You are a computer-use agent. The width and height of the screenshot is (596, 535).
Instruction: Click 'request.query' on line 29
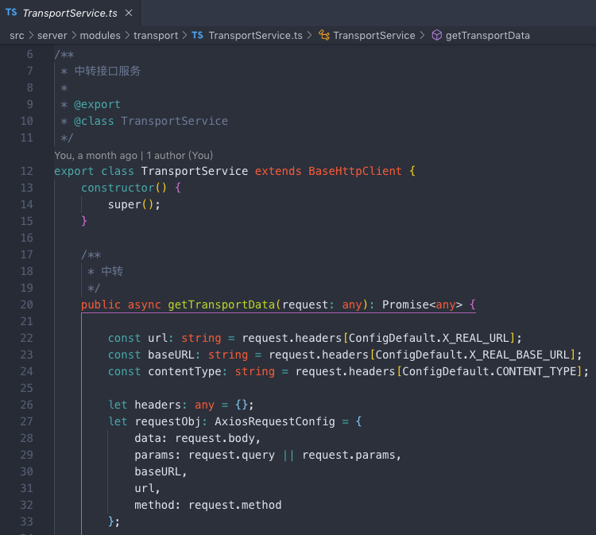(x=231, y=456)
